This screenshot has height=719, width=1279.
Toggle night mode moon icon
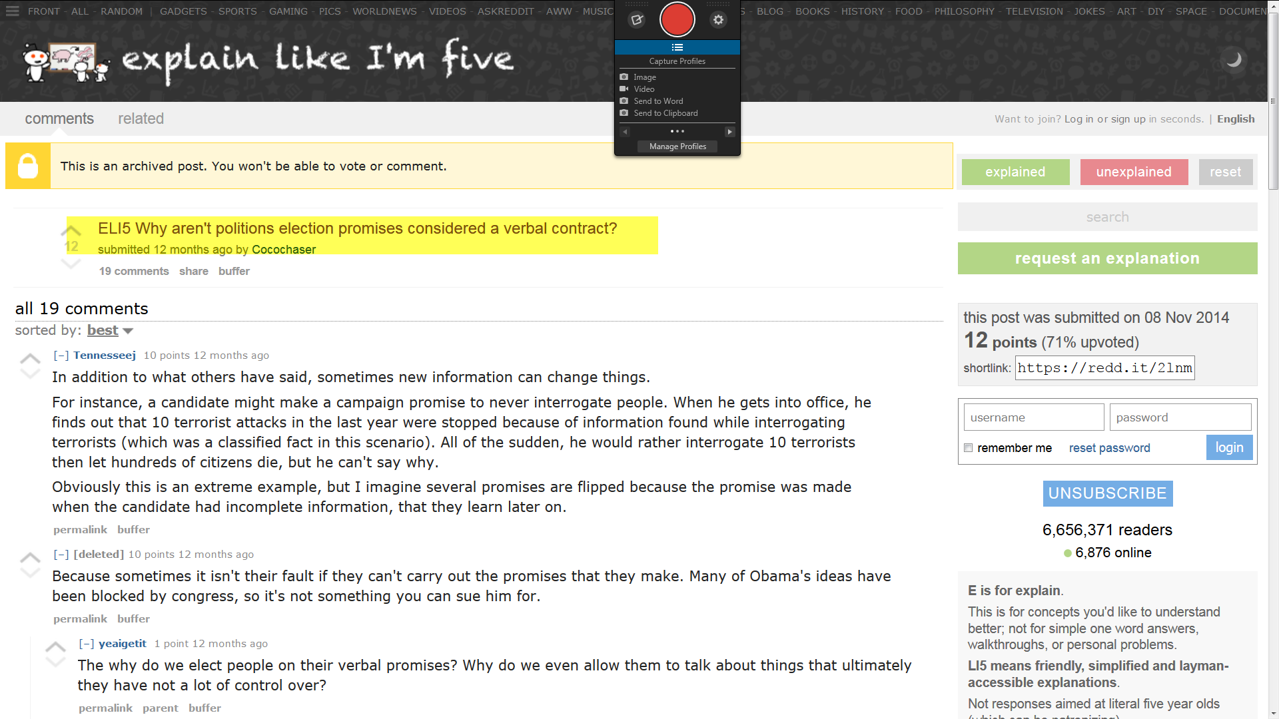click(x=1234, y=59)
